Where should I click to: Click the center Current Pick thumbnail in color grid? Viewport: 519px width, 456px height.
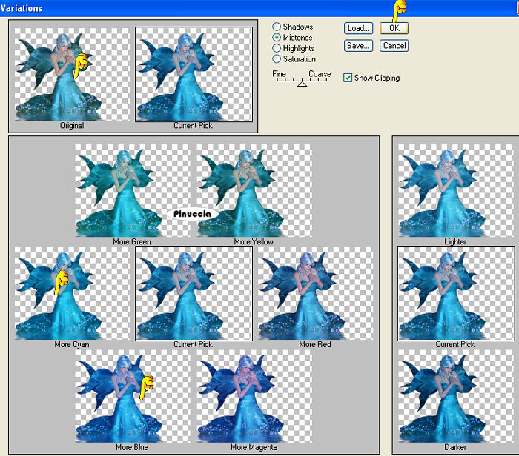pos(194,293)
